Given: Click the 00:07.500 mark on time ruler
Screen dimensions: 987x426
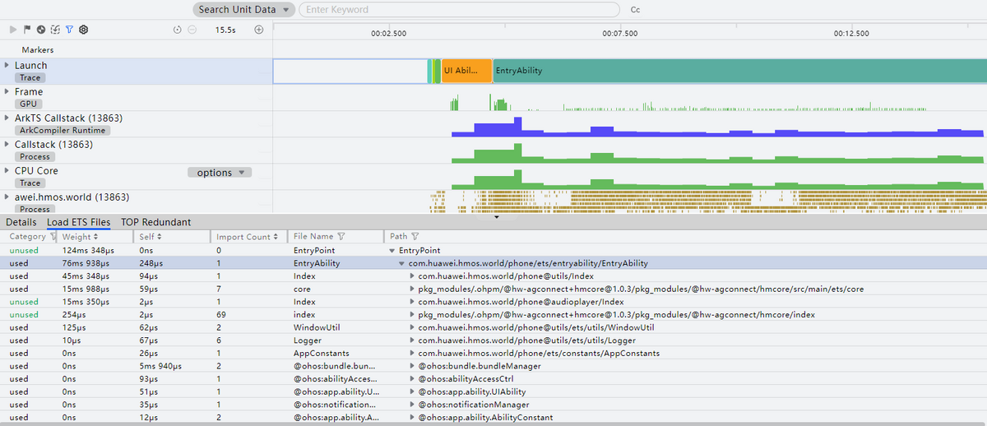Looking at the screenshot, I should tap(619, 34).
